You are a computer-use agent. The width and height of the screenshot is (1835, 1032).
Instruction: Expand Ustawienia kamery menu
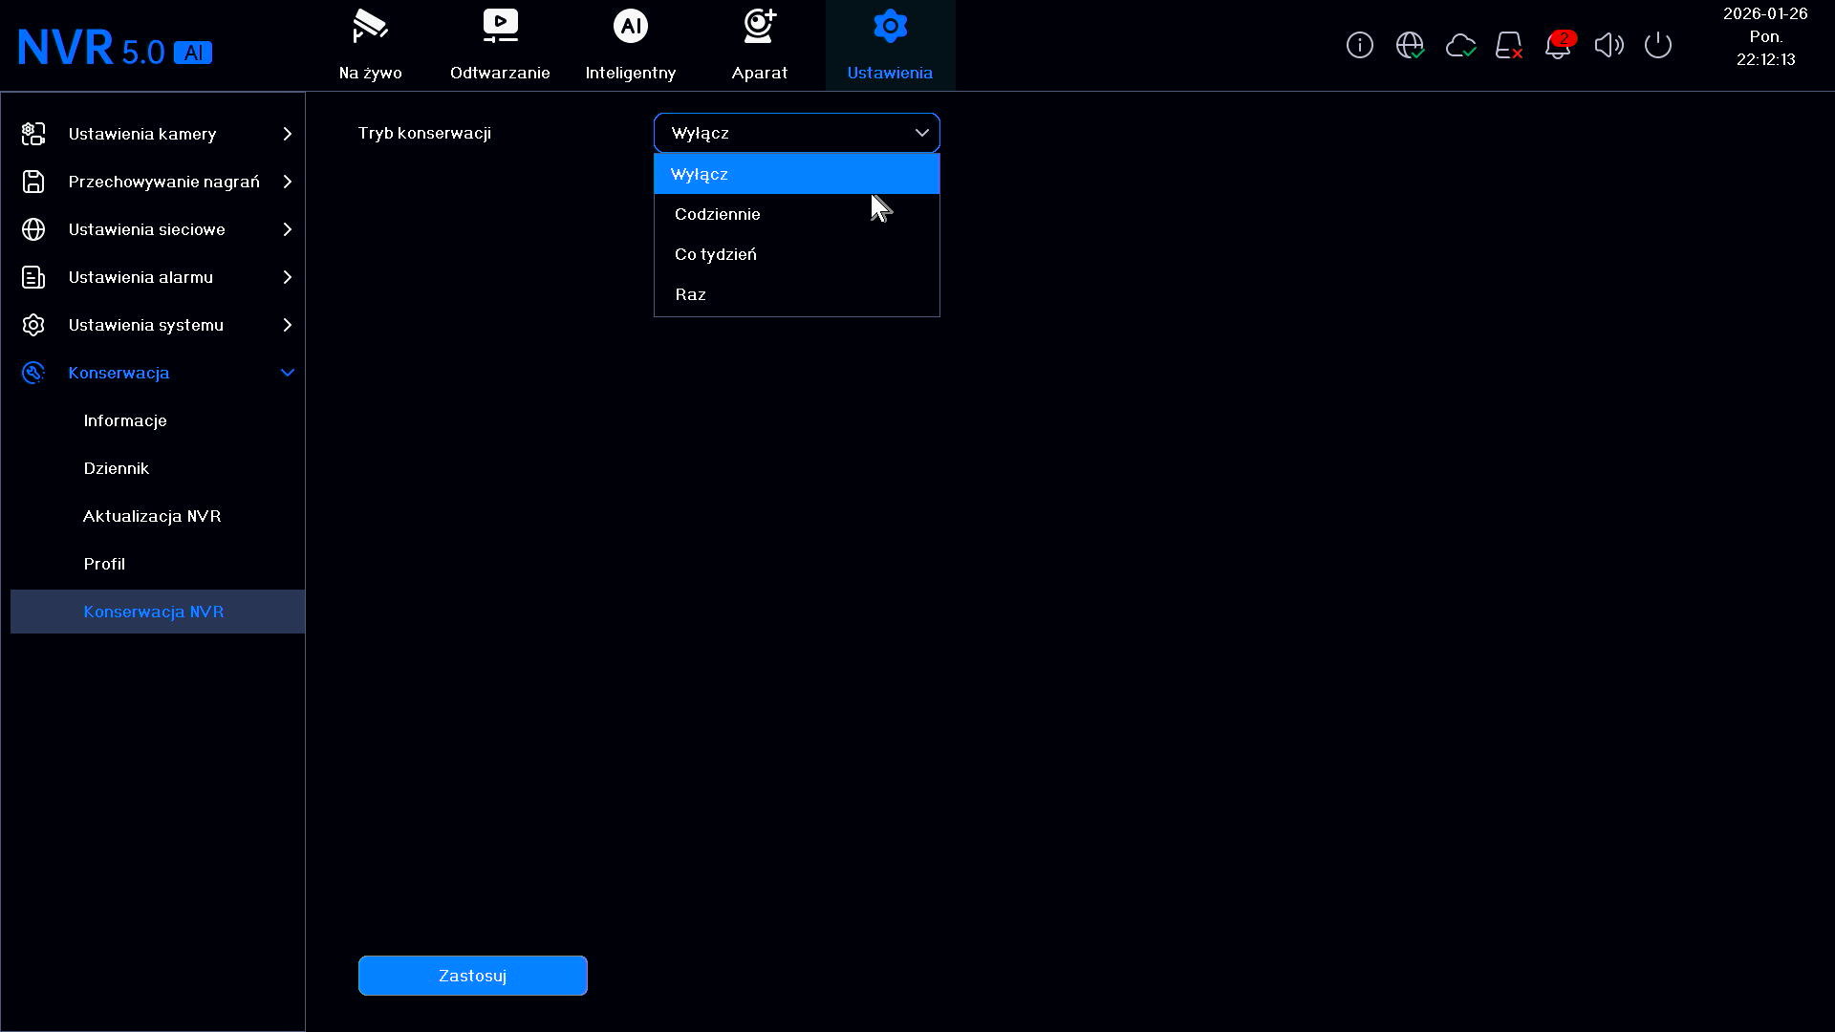(x=158, y=134)
